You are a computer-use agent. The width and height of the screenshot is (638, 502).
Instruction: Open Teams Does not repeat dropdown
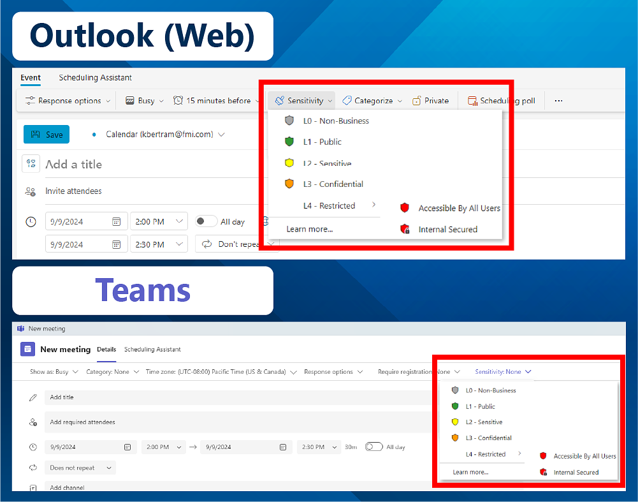coord(80,468)
